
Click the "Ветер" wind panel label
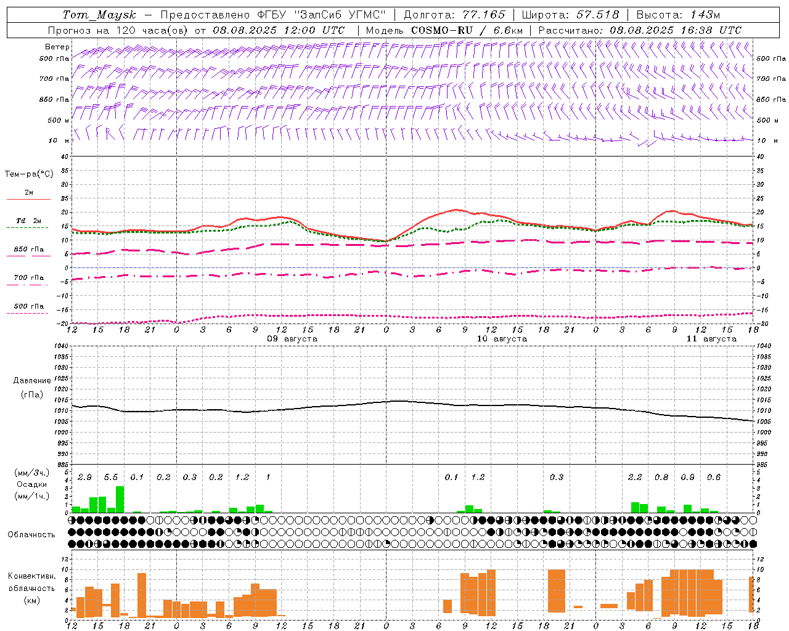click(x=57, y=47)
